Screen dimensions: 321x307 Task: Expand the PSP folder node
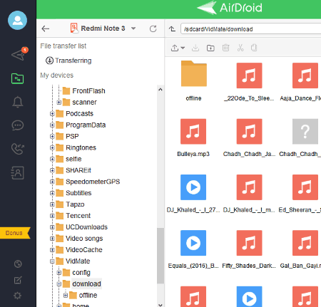[x=52, y=136]
